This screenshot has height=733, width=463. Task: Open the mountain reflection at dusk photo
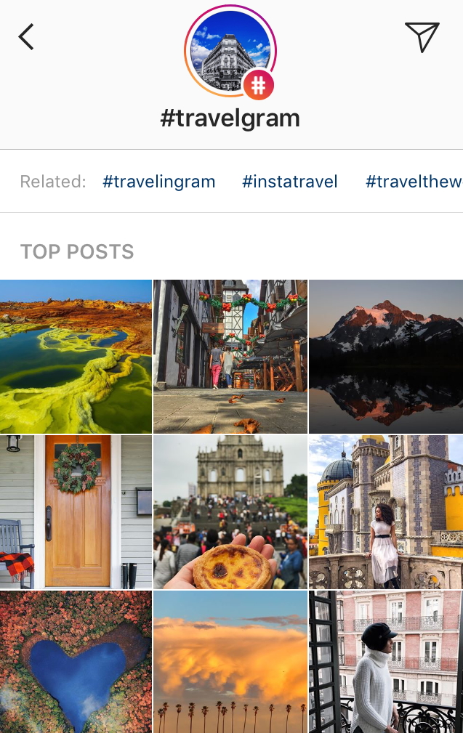[386, 357]
